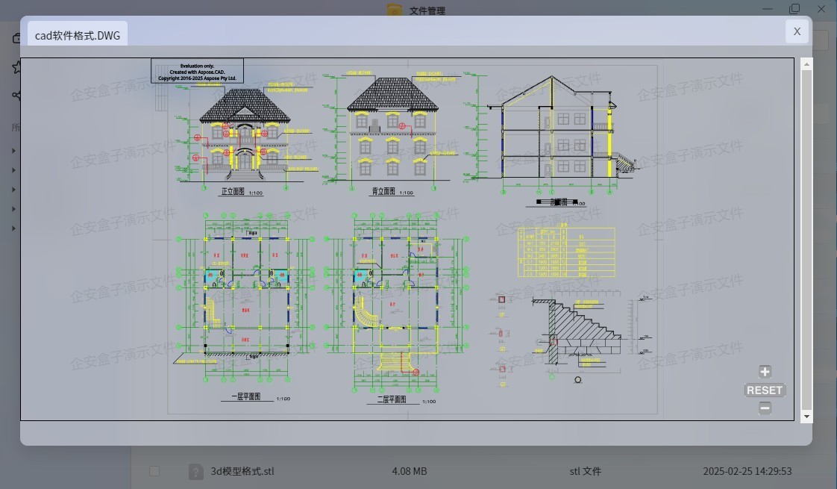
Task: Click the scrollbar down arrow in preview
Action: [806, 417]
